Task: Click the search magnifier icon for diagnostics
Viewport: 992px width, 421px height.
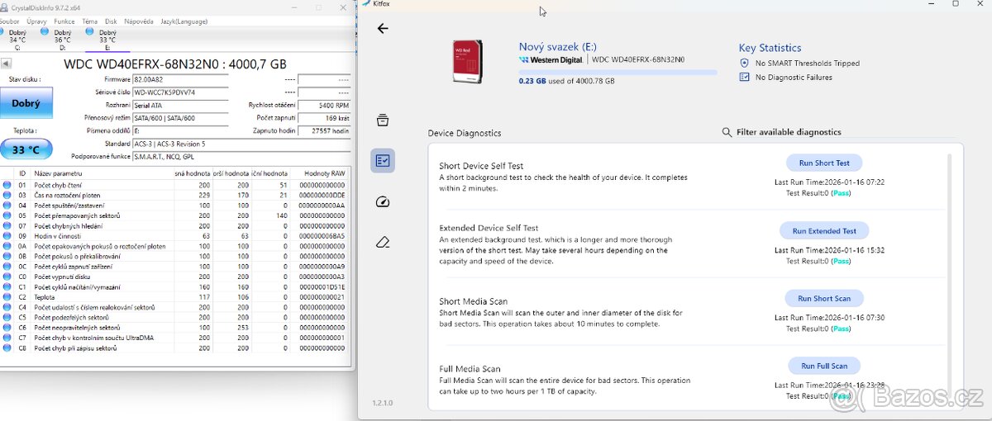Action: click(727, 132)
